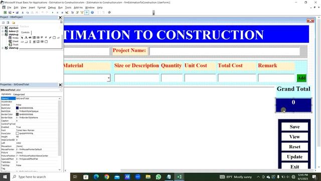Image resolution: width=321 pixels, height=181 pixels.
Task: Click the Run Sub/UserForm play icon
Action: pos(52,12)
